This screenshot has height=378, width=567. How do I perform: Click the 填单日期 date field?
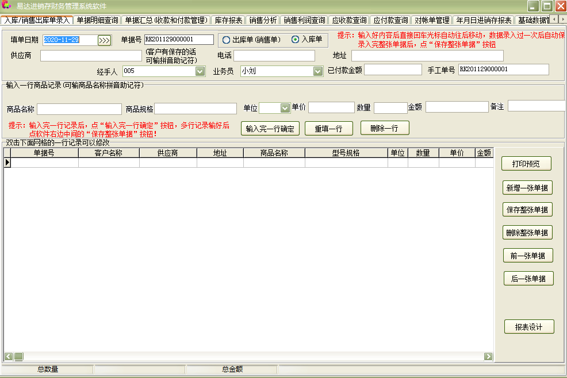[70, 40]
